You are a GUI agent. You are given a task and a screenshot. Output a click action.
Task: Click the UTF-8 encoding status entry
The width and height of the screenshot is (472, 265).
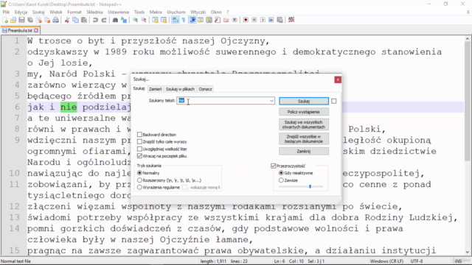pyautogui.click(x=417, y=261)
